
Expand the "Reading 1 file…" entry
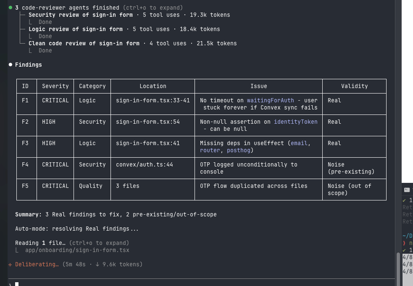click(x=72, y=243)
